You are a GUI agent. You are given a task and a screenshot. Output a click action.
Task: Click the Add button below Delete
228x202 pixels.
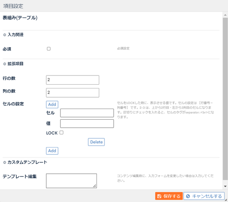pos(52,151)
